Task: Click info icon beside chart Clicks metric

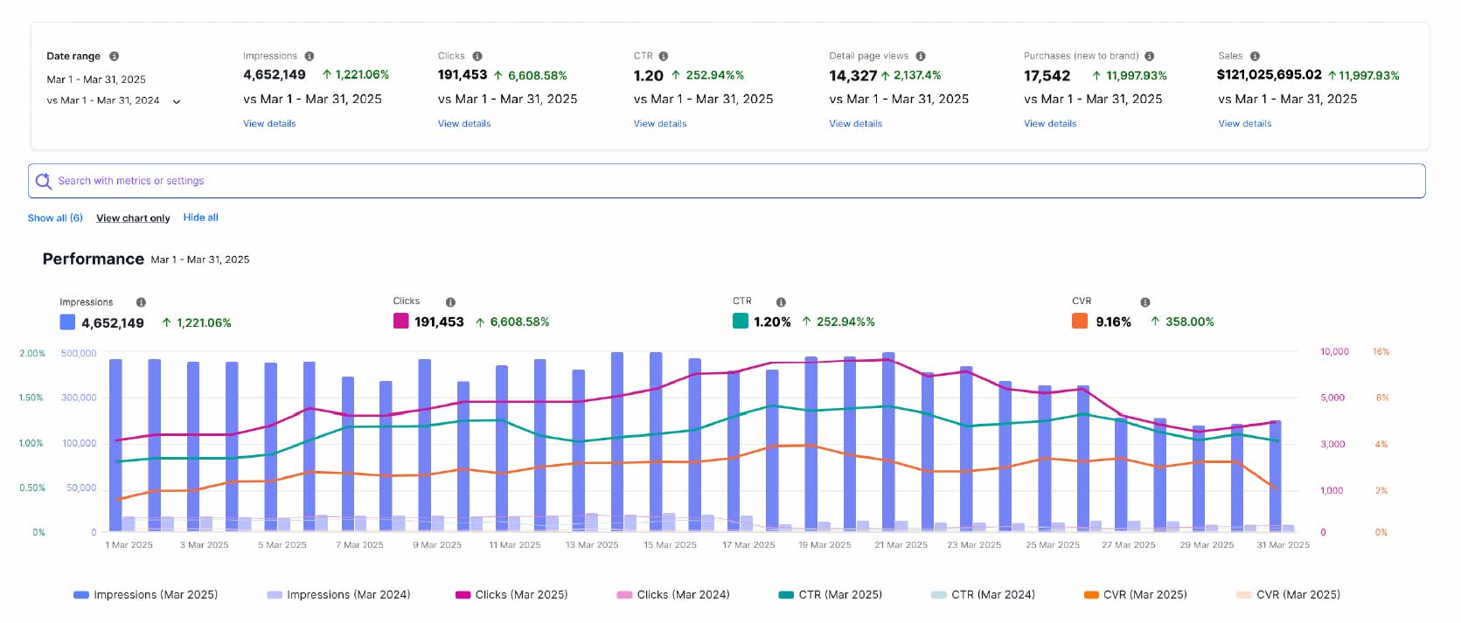Action: tap(450, 302)
